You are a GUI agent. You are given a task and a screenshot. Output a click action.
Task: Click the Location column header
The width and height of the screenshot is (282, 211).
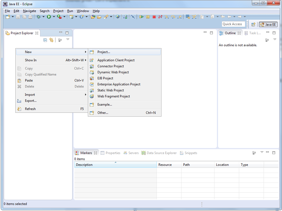click(x=227, y=165)
